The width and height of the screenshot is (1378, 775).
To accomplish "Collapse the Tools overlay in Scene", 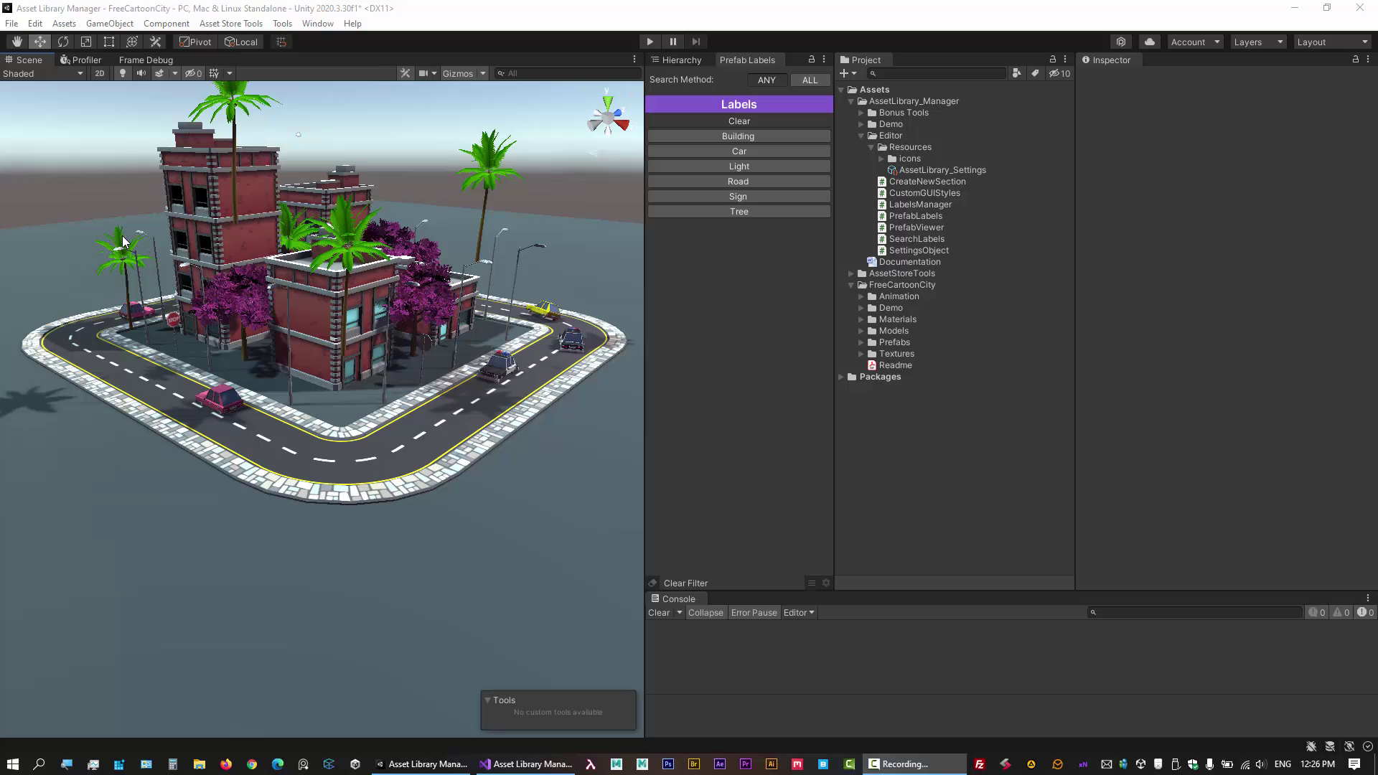I will [x=487, y=700].
